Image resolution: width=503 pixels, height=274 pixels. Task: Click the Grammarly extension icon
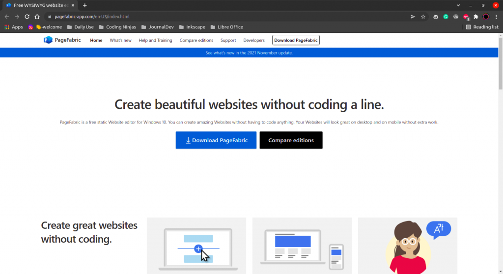point(446,17)
